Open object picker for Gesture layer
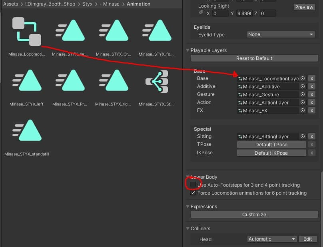Screen dimensions: 323x247 [302, 95]
